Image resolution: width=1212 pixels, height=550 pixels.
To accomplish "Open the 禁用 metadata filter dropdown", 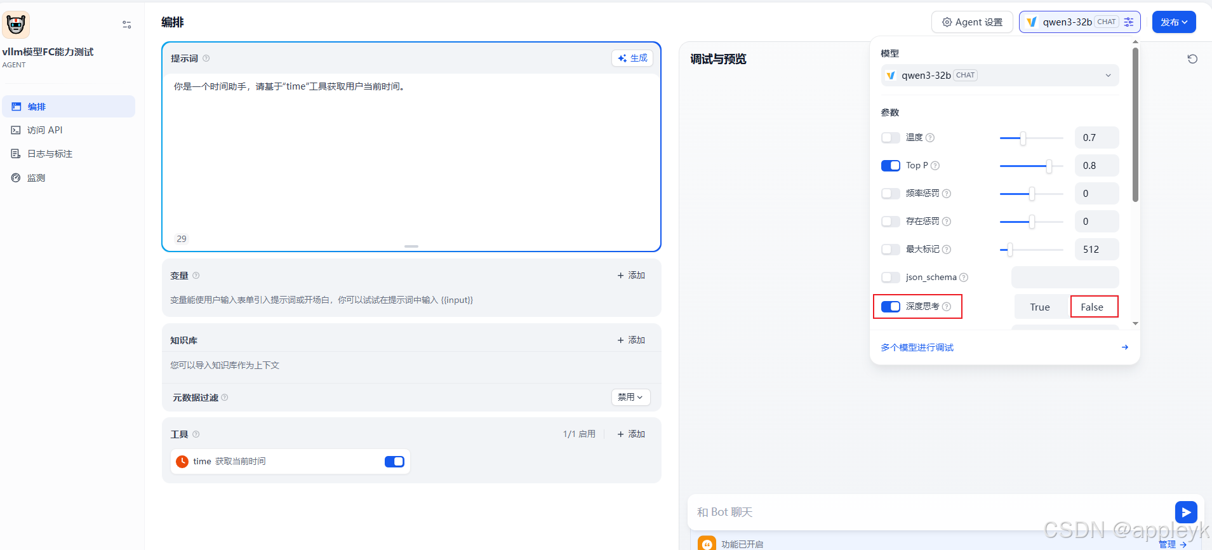I will point(630,397).
